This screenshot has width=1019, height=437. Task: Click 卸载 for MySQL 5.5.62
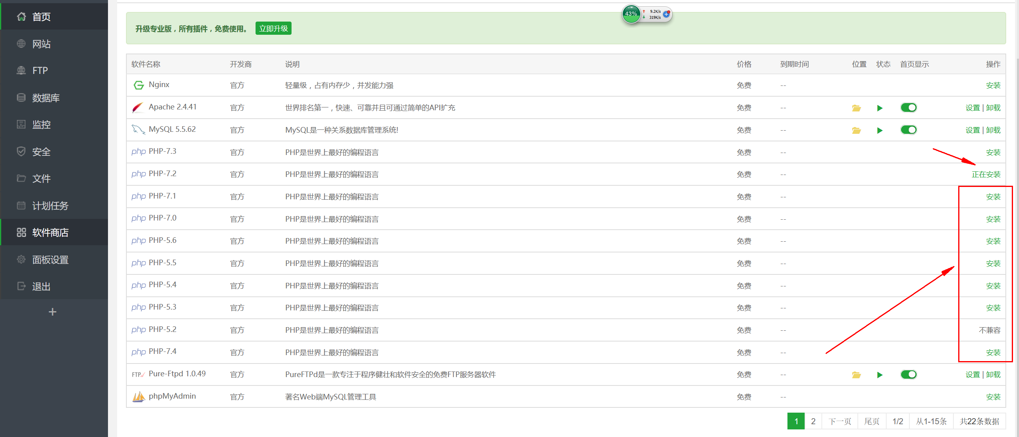993,130
